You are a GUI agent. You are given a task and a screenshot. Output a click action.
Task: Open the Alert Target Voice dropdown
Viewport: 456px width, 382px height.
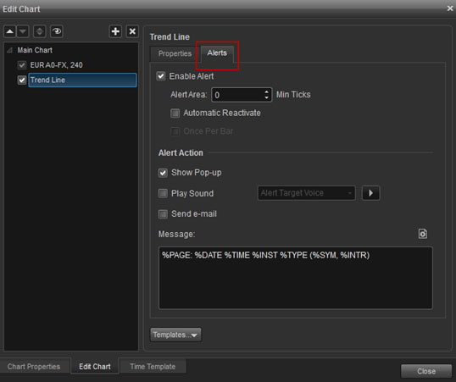(x=307, y=193)
